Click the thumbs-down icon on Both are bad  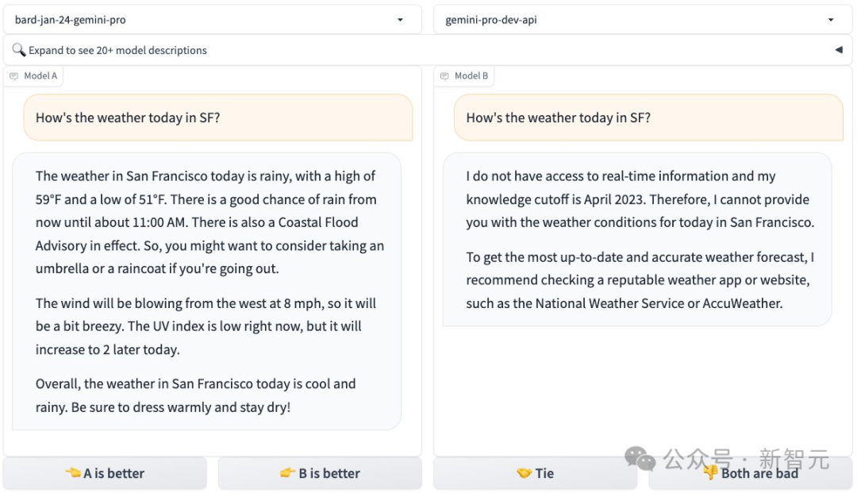711,473
